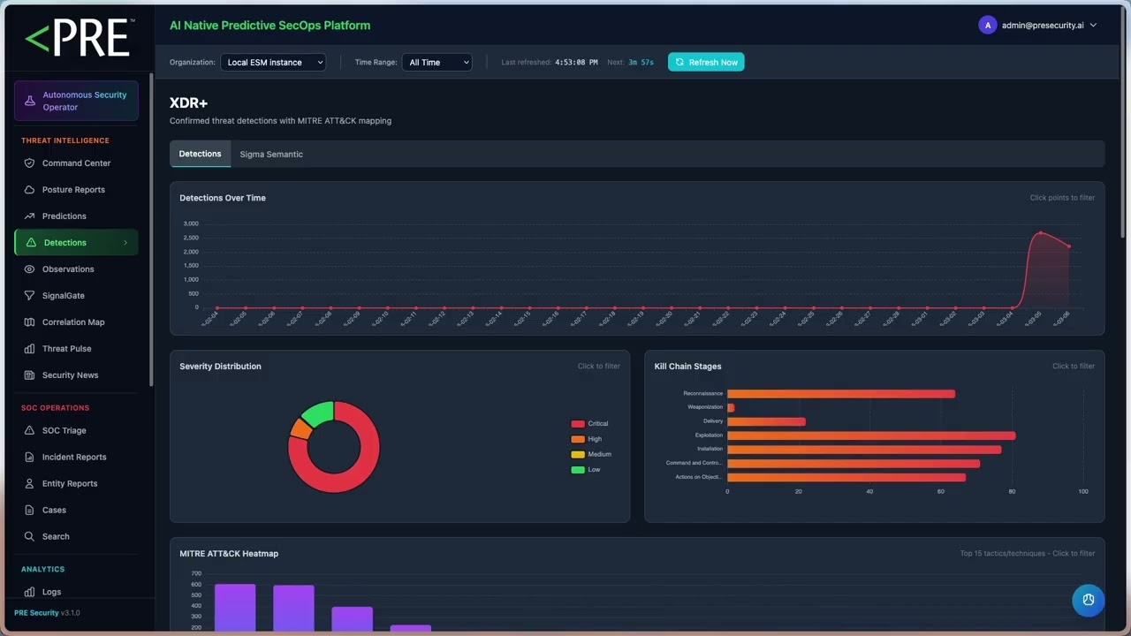The width and height of the screenshot is (1131, 636).
Task: Click the user avatar circle labeled A
Action: pos(987,26)
